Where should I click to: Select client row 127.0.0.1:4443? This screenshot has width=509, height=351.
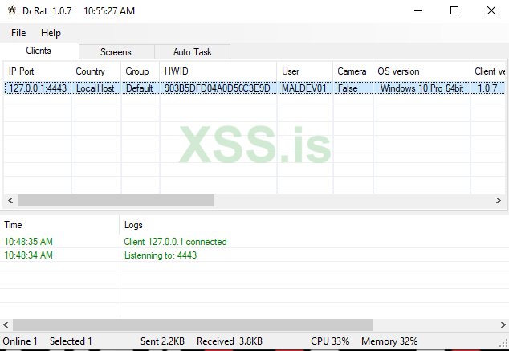254,88
